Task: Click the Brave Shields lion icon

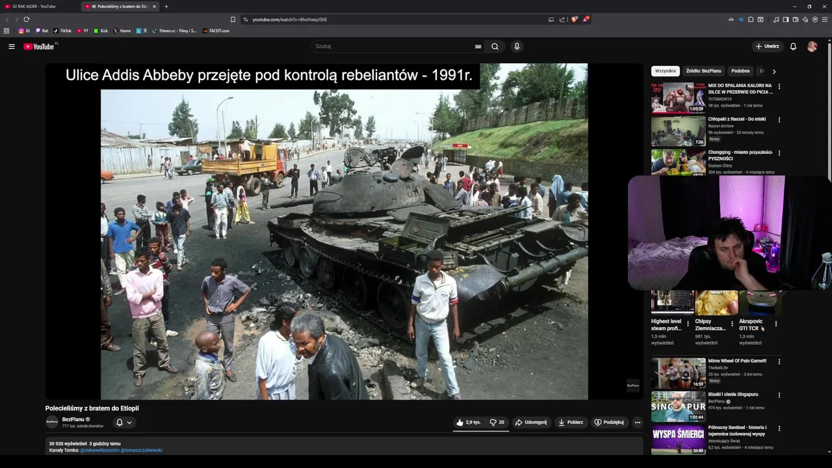Action: point(574,19)
